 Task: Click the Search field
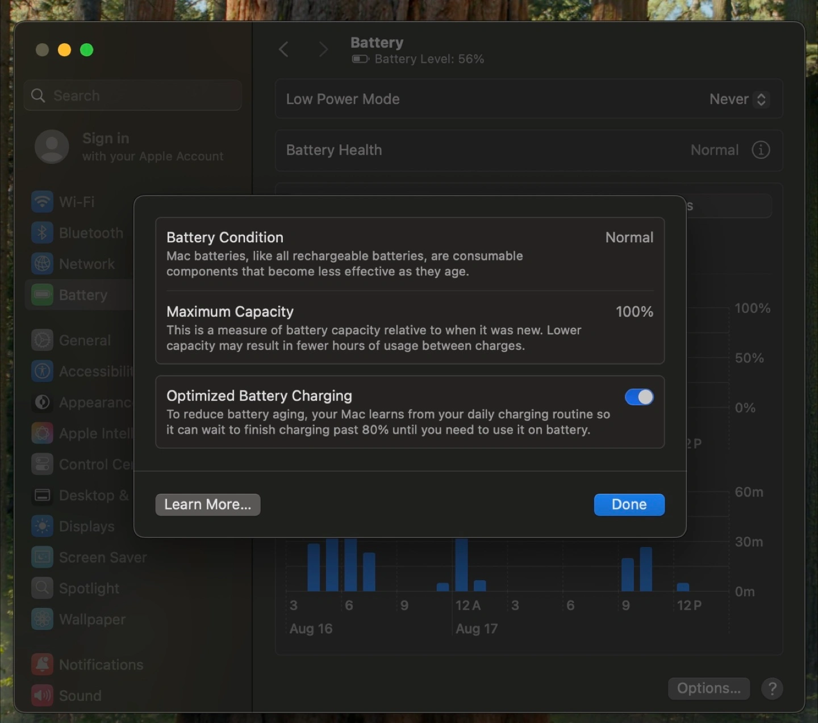(133, 95)
